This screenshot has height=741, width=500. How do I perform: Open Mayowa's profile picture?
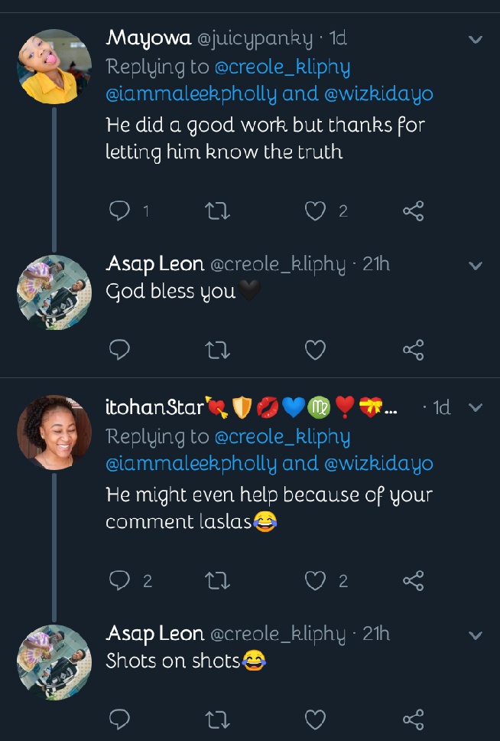click(x=54, y=67)
